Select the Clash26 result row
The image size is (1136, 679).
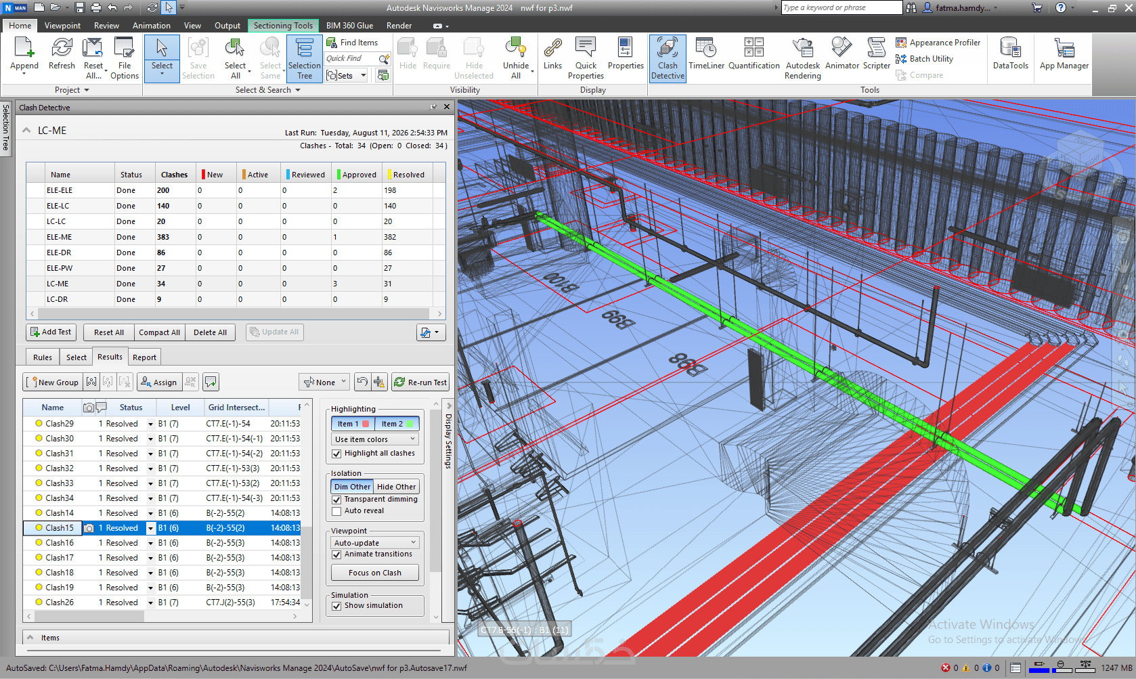(x=162, y=603)
